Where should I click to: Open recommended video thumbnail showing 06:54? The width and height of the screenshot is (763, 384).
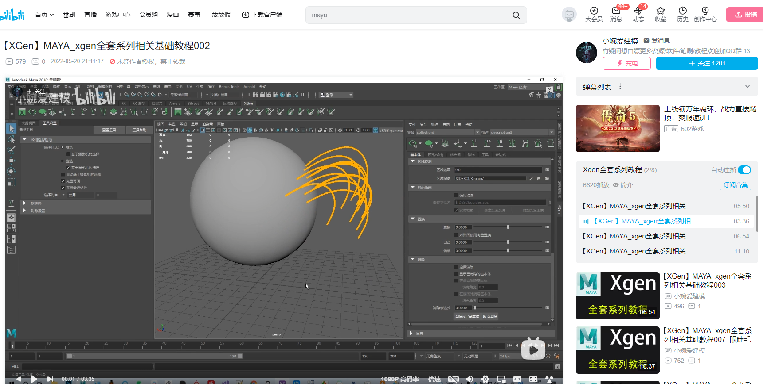point(618,296)
